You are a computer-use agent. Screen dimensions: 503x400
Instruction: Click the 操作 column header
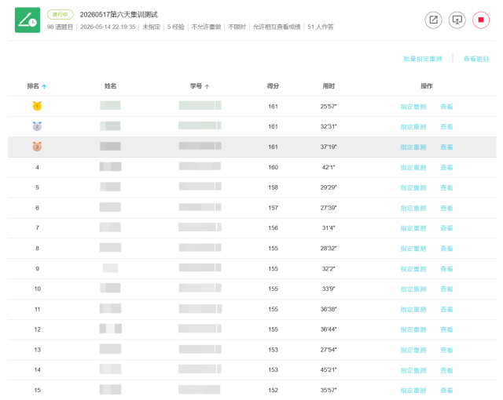(427, 86)
